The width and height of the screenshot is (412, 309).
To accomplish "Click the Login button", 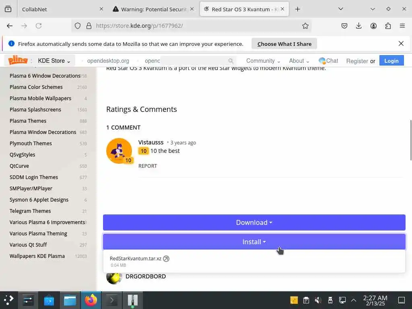I will (391, 61).
